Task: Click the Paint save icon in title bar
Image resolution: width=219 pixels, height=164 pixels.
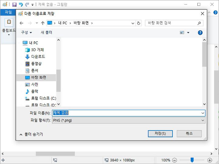Action: tap(14, 5)
